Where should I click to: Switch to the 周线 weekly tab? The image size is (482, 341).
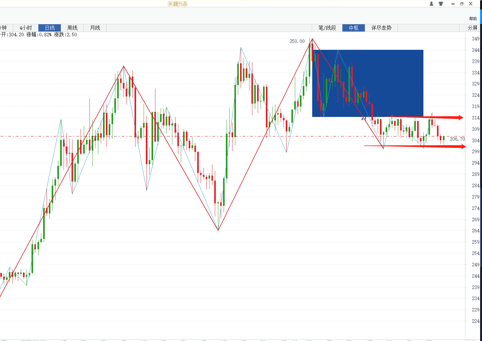tap(72, 28)
